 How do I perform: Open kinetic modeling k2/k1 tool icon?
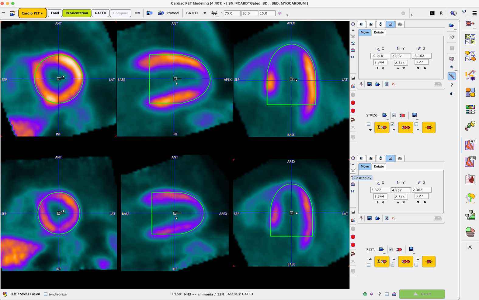point(470,39)
